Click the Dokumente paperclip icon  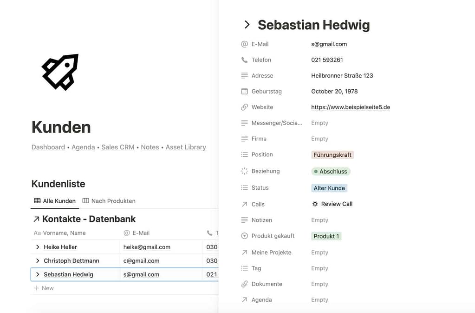[x=245, y=284]
